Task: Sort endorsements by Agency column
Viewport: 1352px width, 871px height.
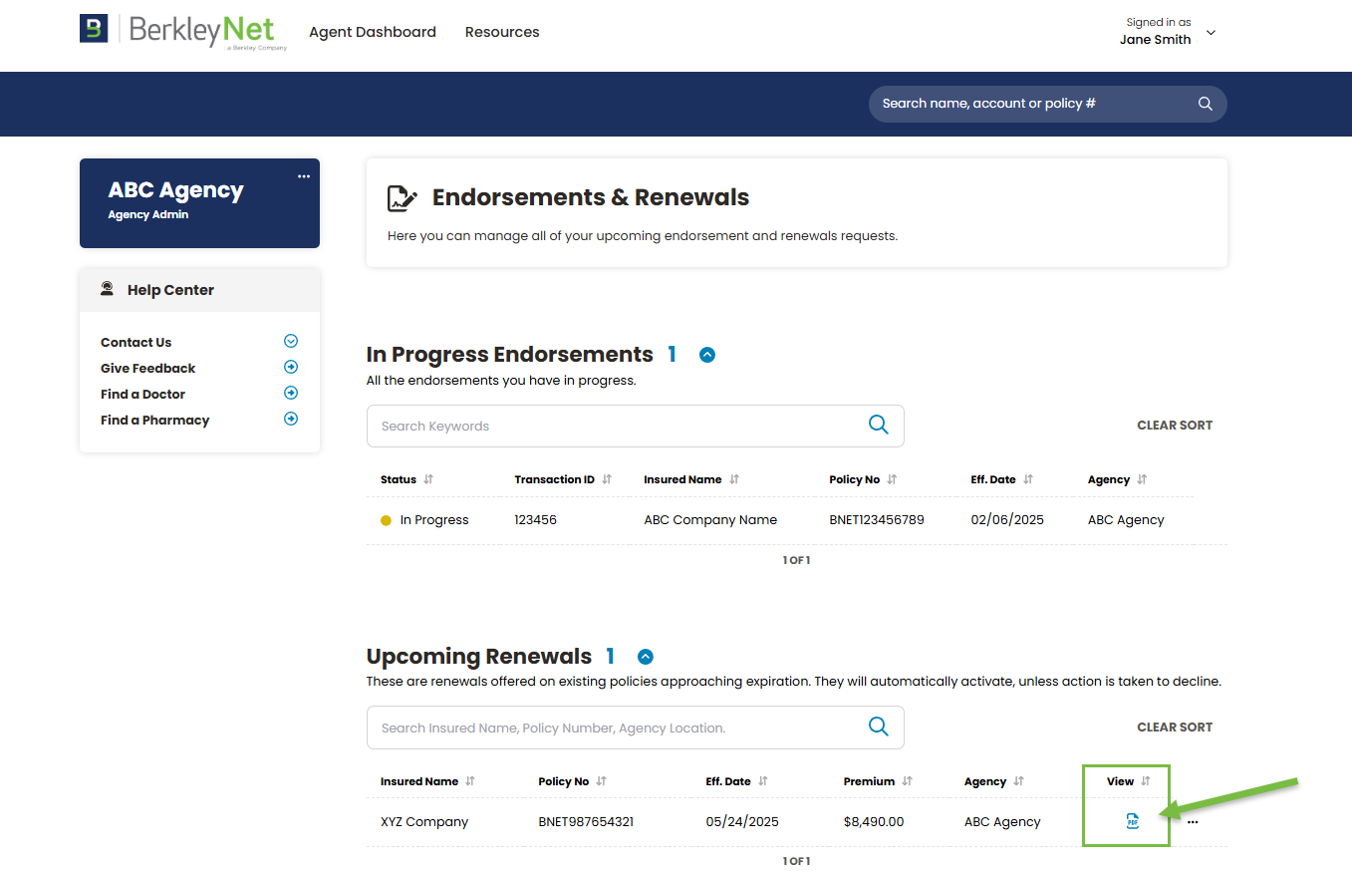Action: [x=1142, y=479]
